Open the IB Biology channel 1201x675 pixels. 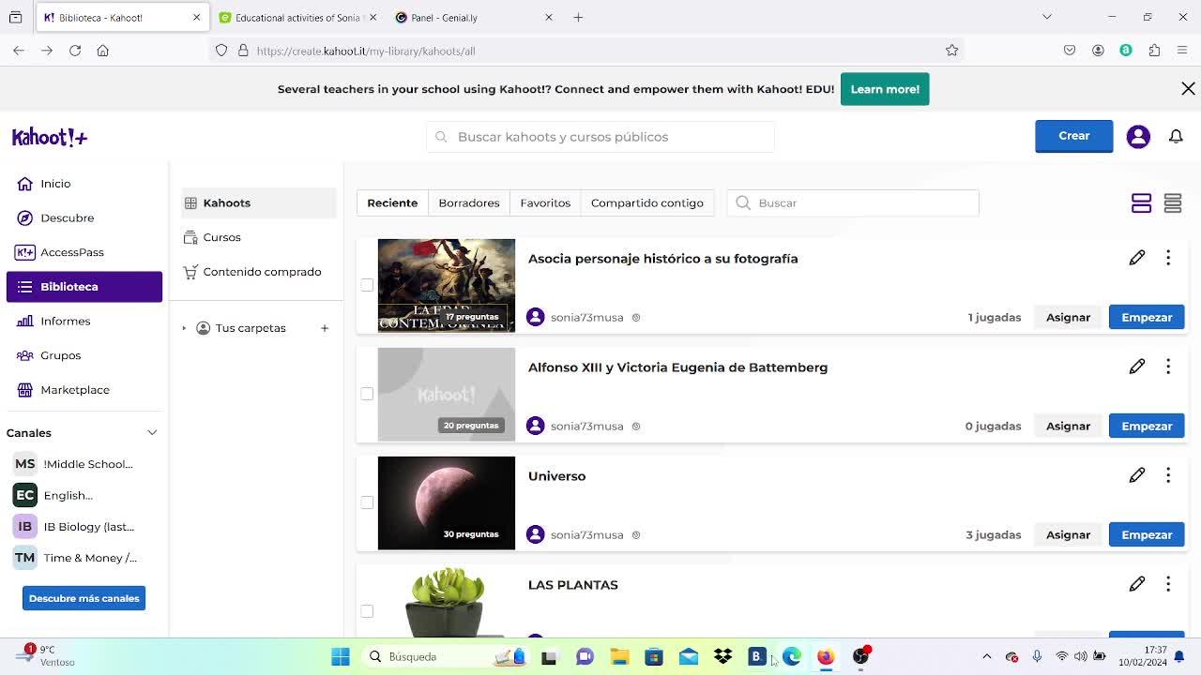(75, 526)
